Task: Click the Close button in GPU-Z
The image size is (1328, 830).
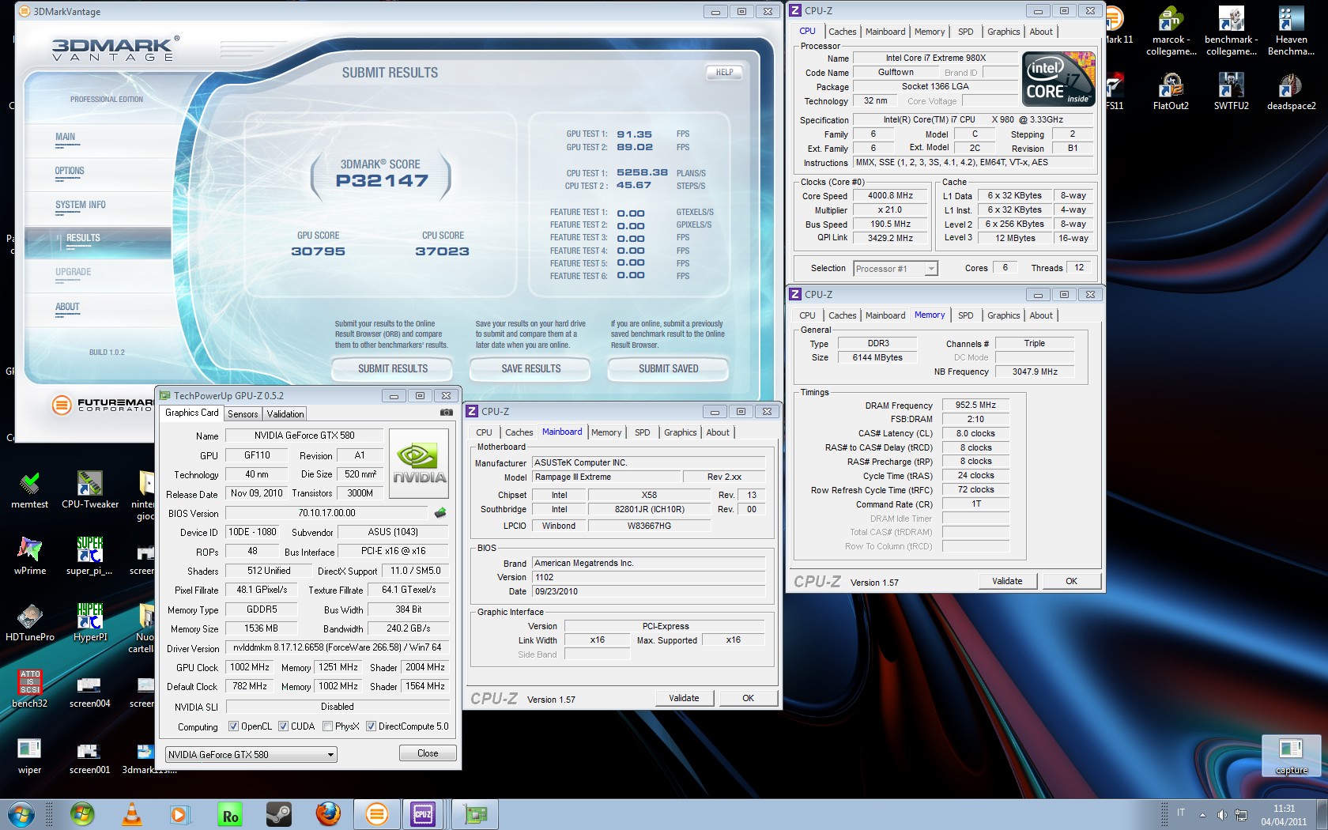Action: (428, 753)
